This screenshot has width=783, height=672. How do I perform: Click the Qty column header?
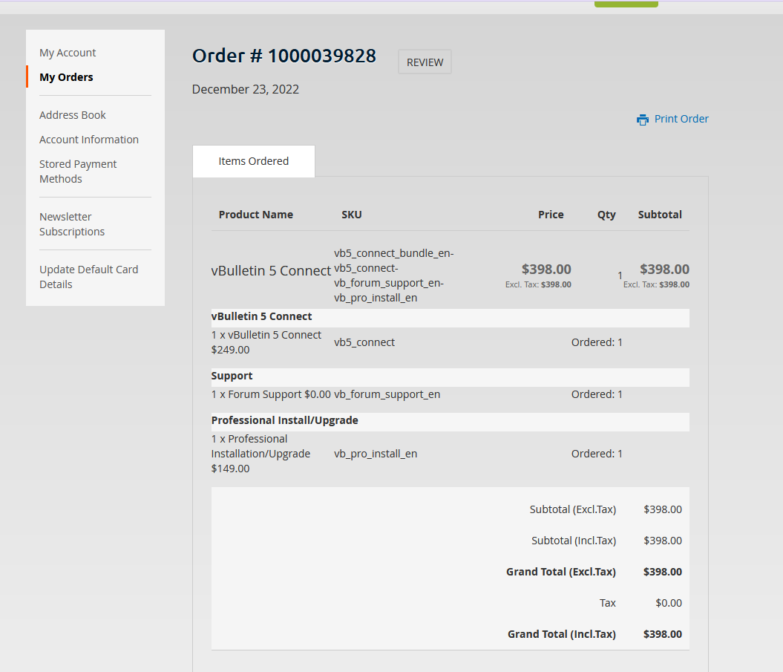(x=606, y=215)
